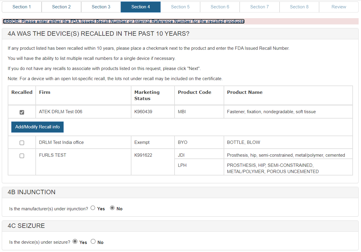Open the Review tab

pyautogui.click(x=339, y=7)
